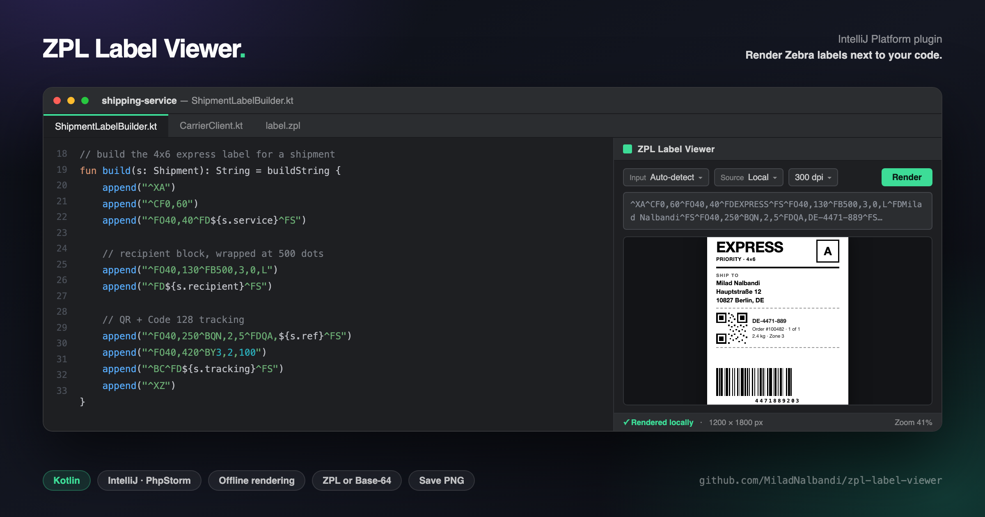The image size is (985, 517).
Task: Click the code line append("^FO40,130^FB500,3,0,L")
Action: [190, 270]
